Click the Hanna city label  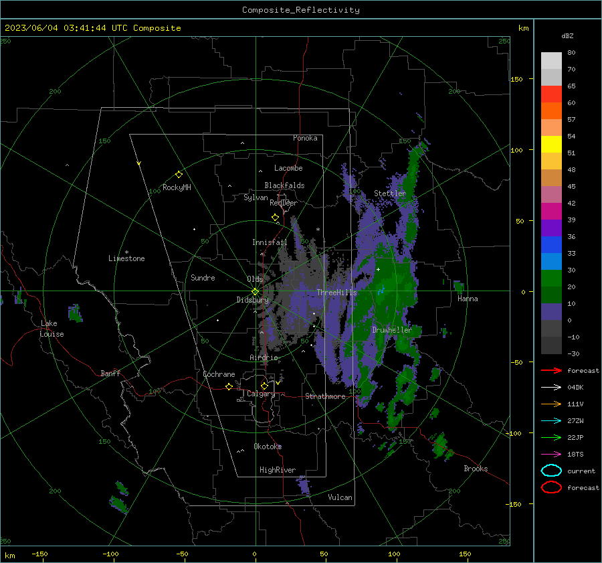[468, 299]
